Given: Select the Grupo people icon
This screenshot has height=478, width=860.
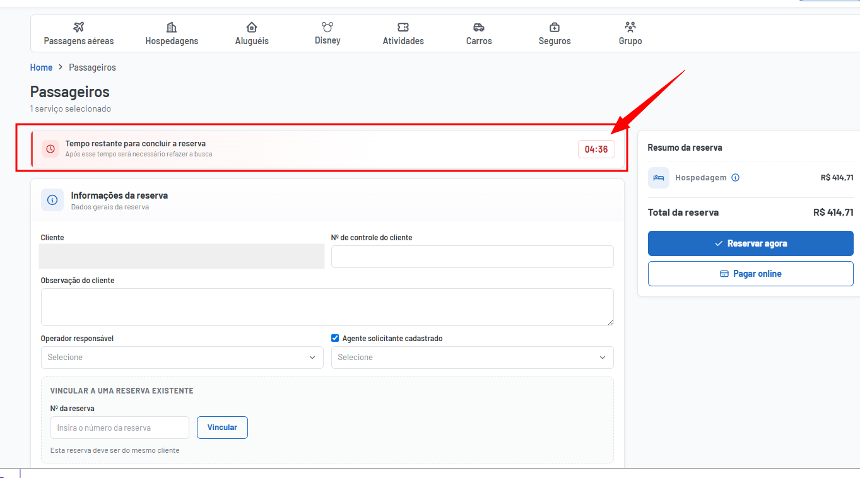Looking at the screenshot, I should [x=630, y=27].
